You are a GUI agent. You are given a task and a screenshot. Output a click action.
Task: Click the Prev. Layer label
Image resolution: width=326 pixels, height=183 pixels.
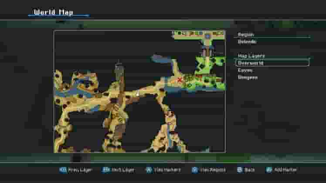tap(80, 170)
